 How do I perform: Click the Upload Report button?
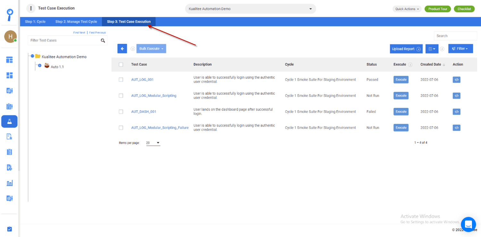[406, 49]
